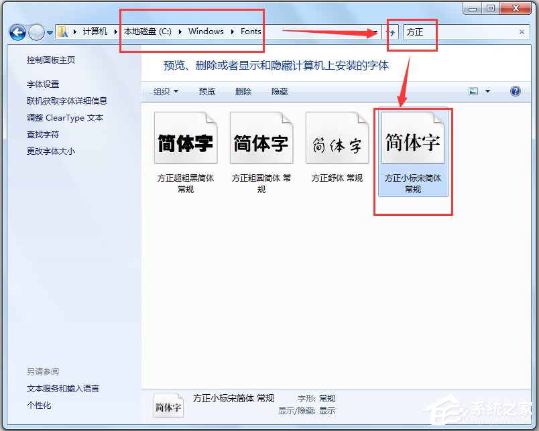
Task: Click the 方正超粗黑简体 常规 label
Action: pyautogui.click(x=186, y=184)
